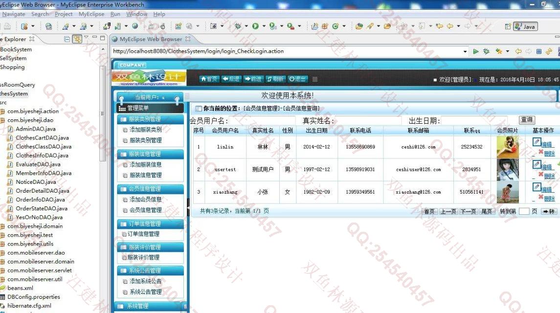Select ClothesCartDAO.java in Explorer
Screen dimensions: 560x313
tap(42, 138)
